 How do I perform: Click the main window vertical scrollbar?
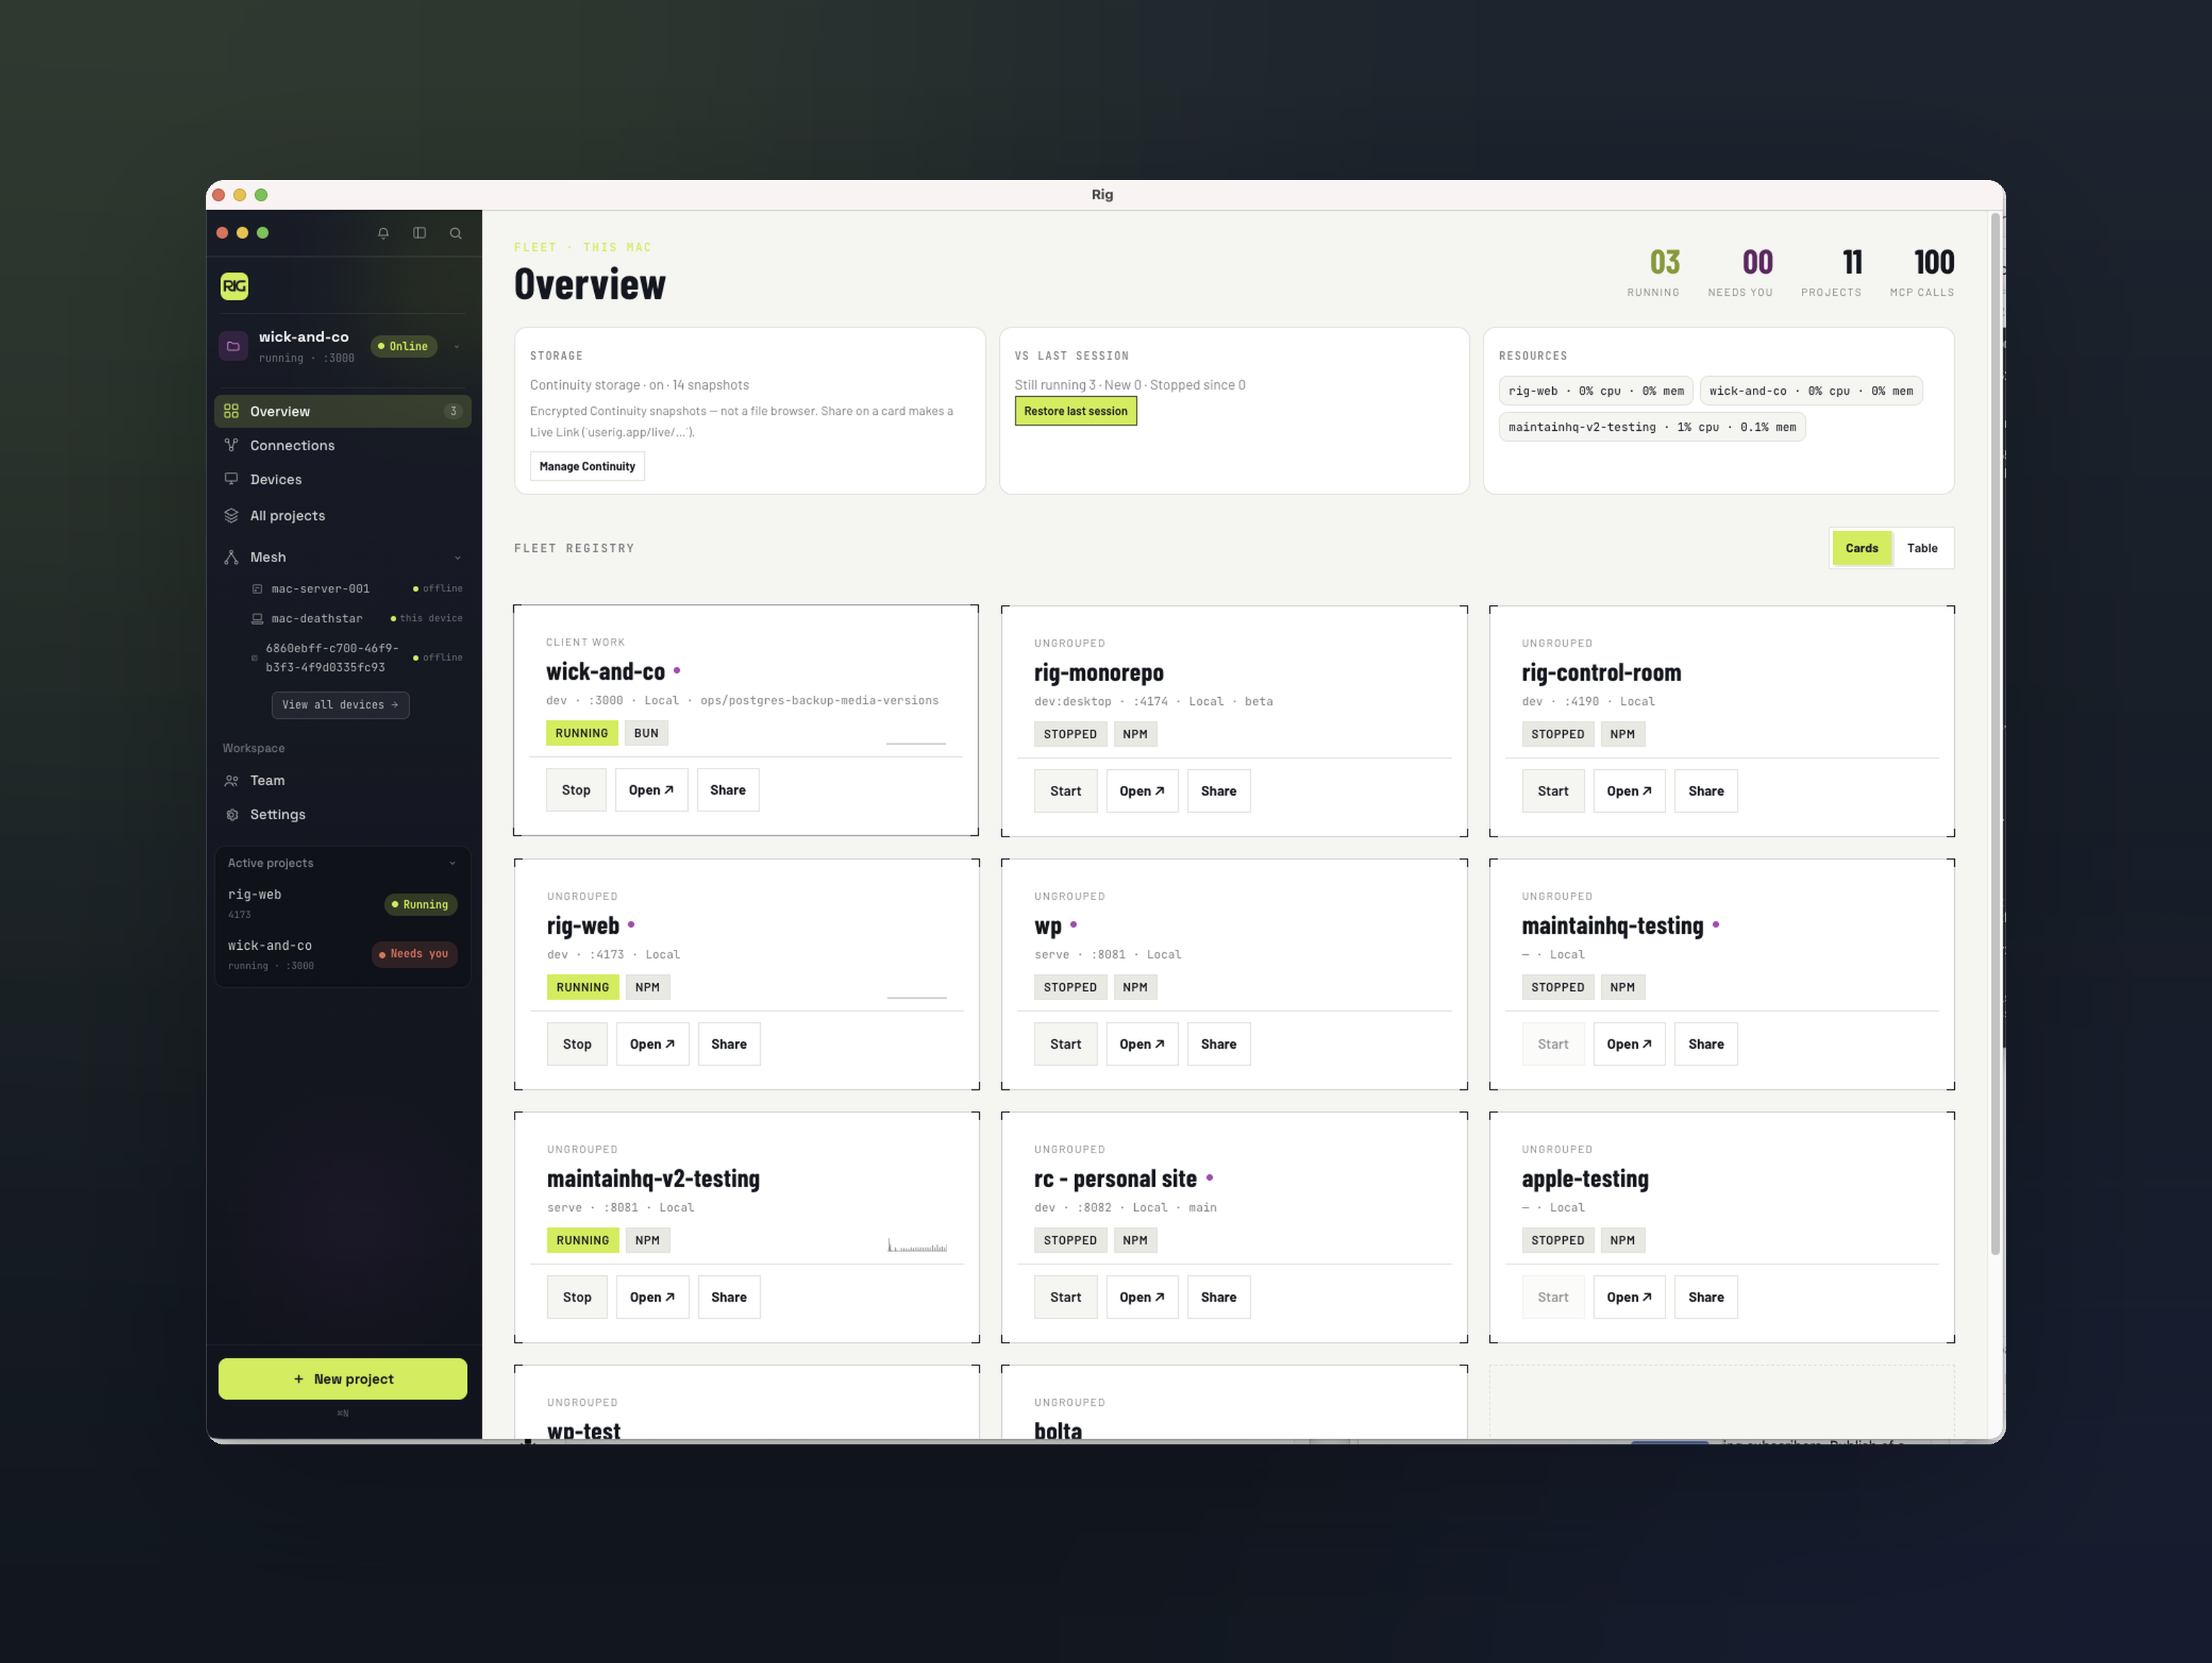(1994, 735)
